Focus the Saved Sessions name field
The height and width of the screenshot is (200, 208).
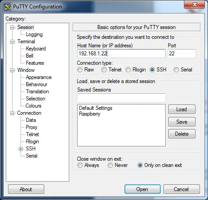pyautogui.click(x=121, y=98)
